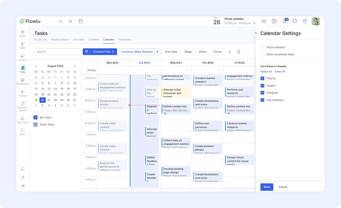Go to next month in mini calendar
The height and width of the screenshot is (208, 341).
[x=75, y=66]
